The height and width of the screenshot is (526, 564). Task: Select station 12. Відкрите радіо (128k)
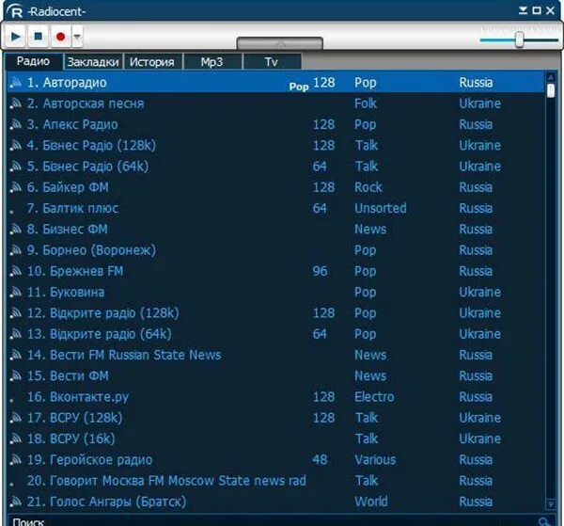275,312
